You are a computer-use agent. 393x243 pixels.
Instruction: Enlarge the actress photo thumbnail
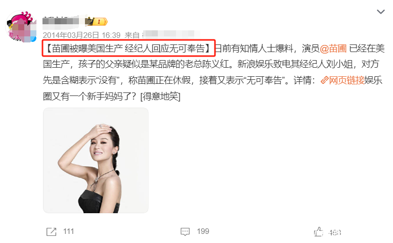click(x=96, y=161)
